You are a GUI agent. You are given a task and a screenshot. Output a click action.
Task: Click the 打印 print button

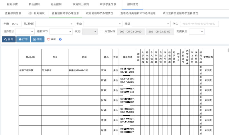[x=23, y=39]
